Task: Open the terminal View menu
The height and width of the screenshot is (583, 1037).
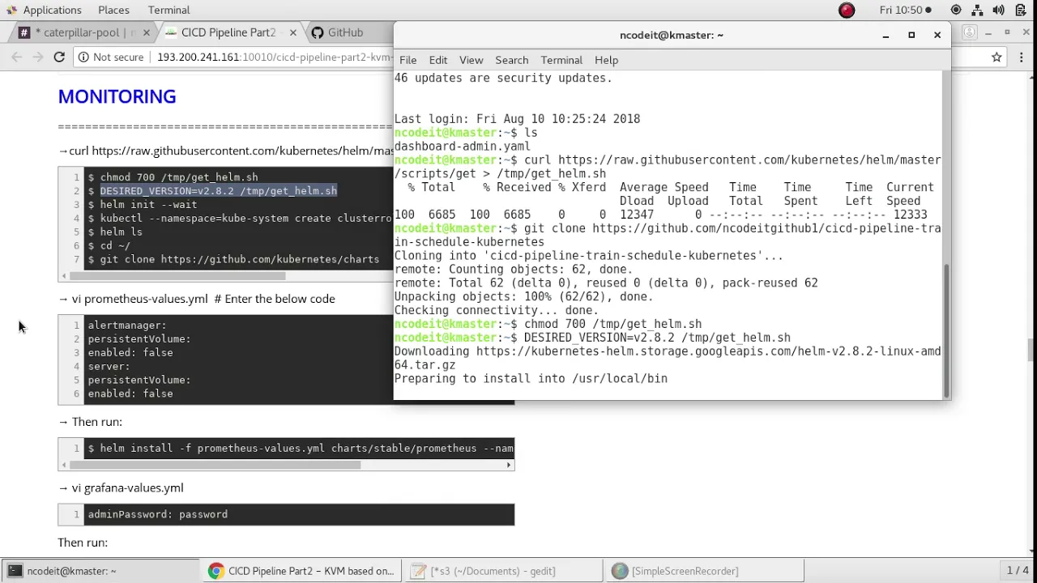Action: (471, 60)
